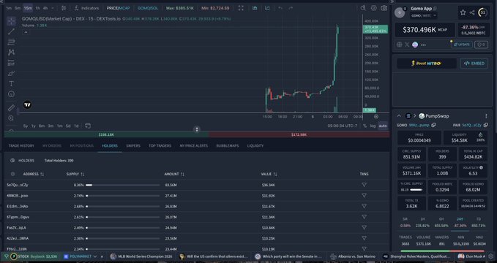Open the go-to-date calendar icon
The height and width of the screenshot is (263, 497).
pyautogui.click(x=88, y=126)
